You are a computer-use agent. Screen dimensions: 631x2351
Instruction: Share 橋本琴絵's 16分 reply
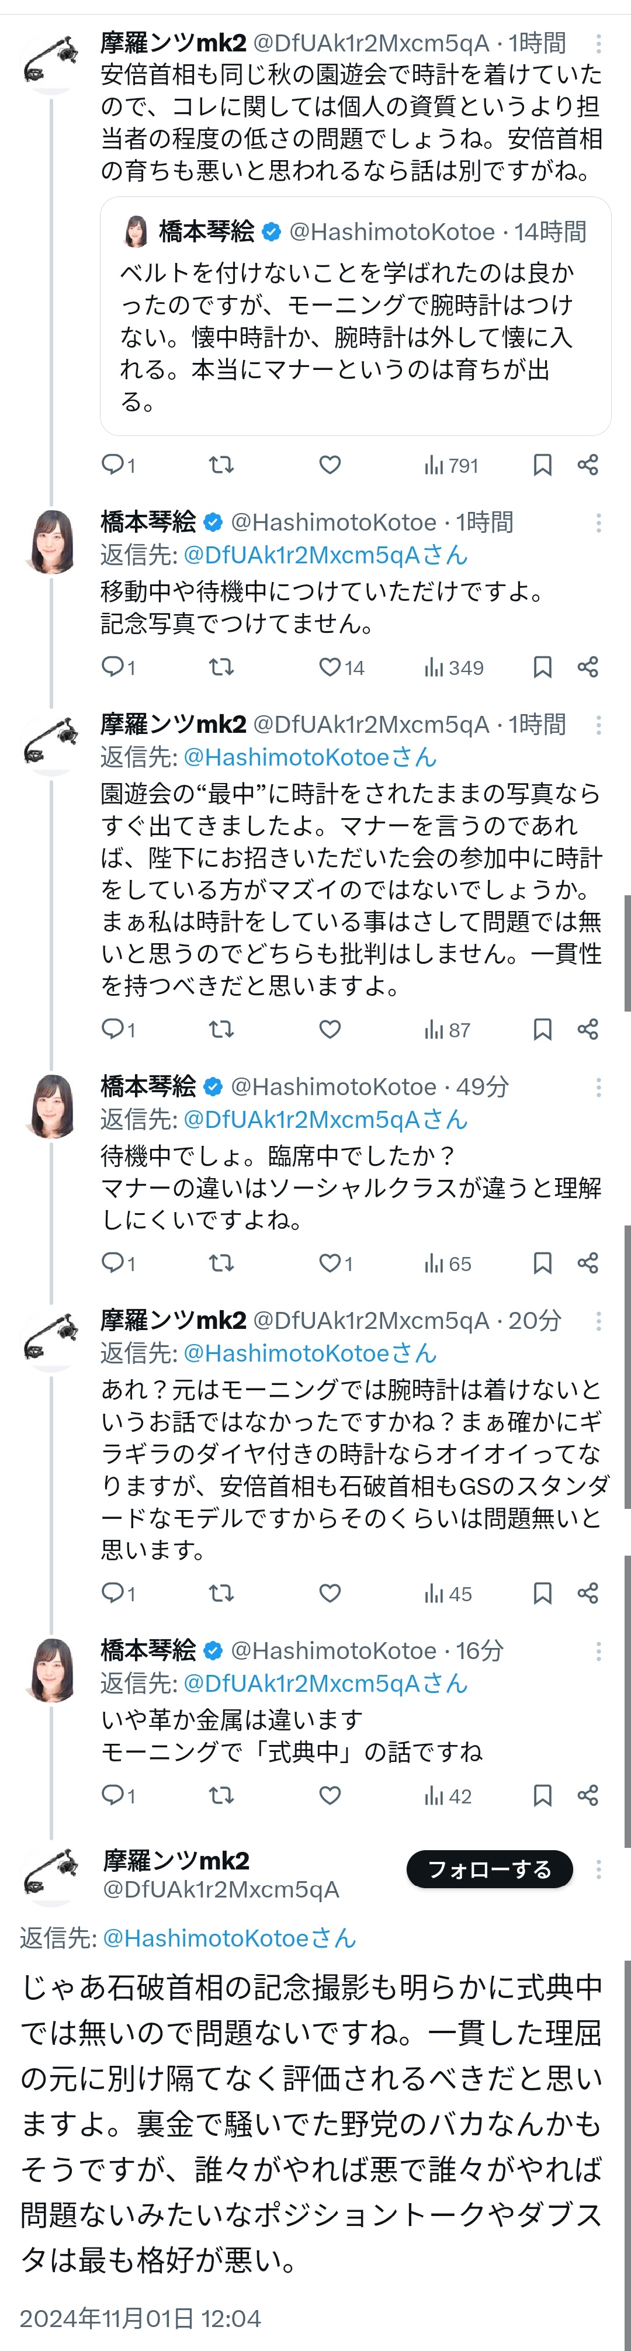(x=587, y=1795)
